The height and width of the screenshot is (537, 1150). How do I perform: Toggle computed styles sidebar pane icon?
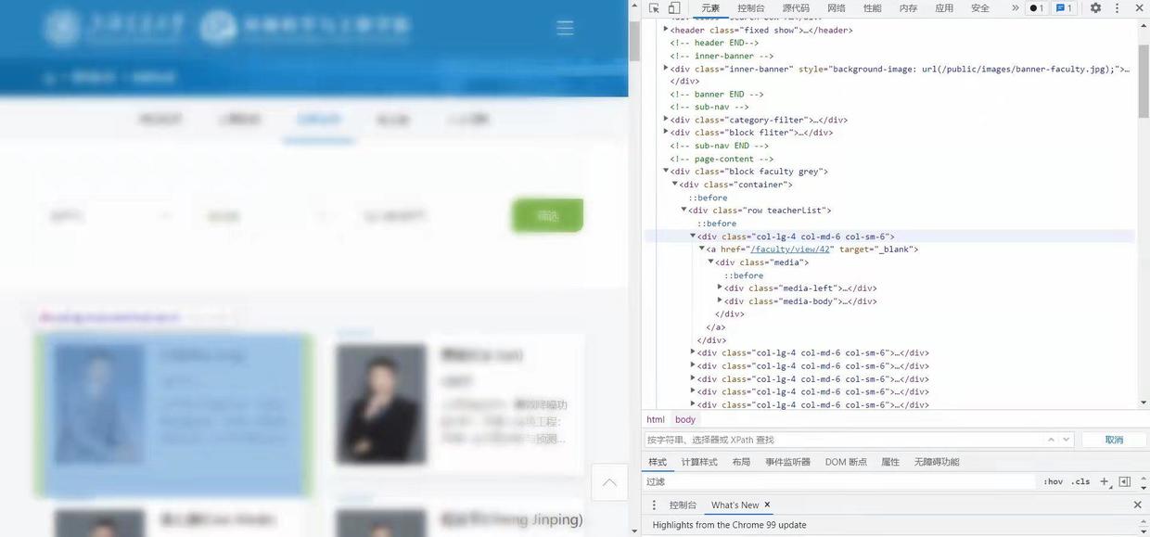(1125, 481)
